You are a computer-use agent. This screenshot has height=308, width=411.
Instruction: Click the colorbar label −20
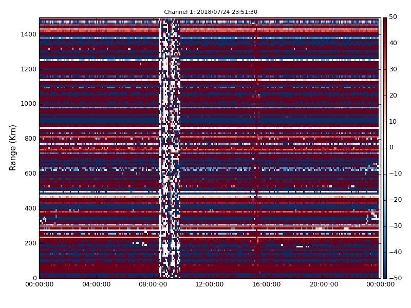point(395,200)
